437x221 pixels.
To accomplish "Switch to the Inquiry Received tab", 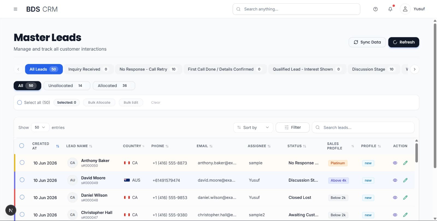I will (x=88, y=69).
